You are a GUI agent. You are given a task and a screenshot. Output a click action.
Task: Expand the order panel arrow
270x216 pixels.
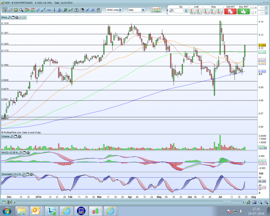click(168, 10)
